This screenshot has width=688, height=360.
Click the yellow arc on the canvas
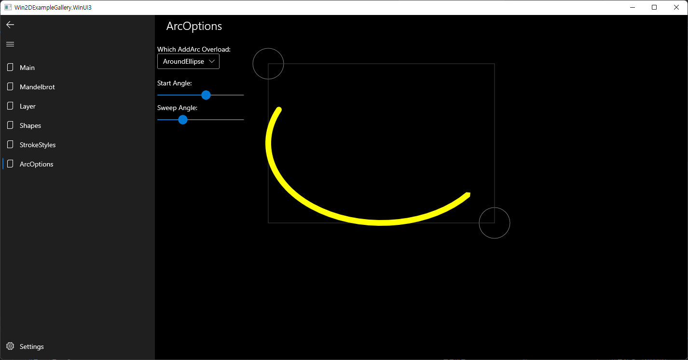point(381,222)
